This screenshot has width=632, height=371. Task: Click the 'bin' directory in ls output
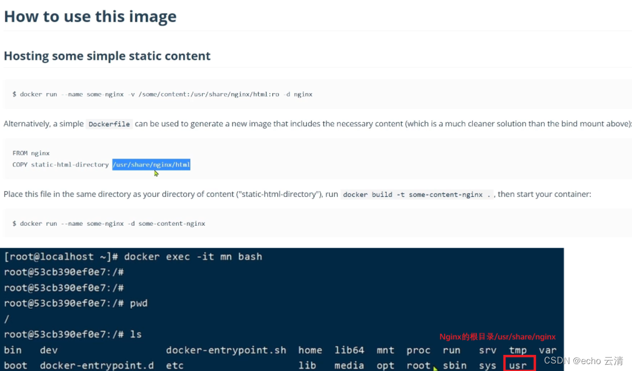click(x=13, y=350)
